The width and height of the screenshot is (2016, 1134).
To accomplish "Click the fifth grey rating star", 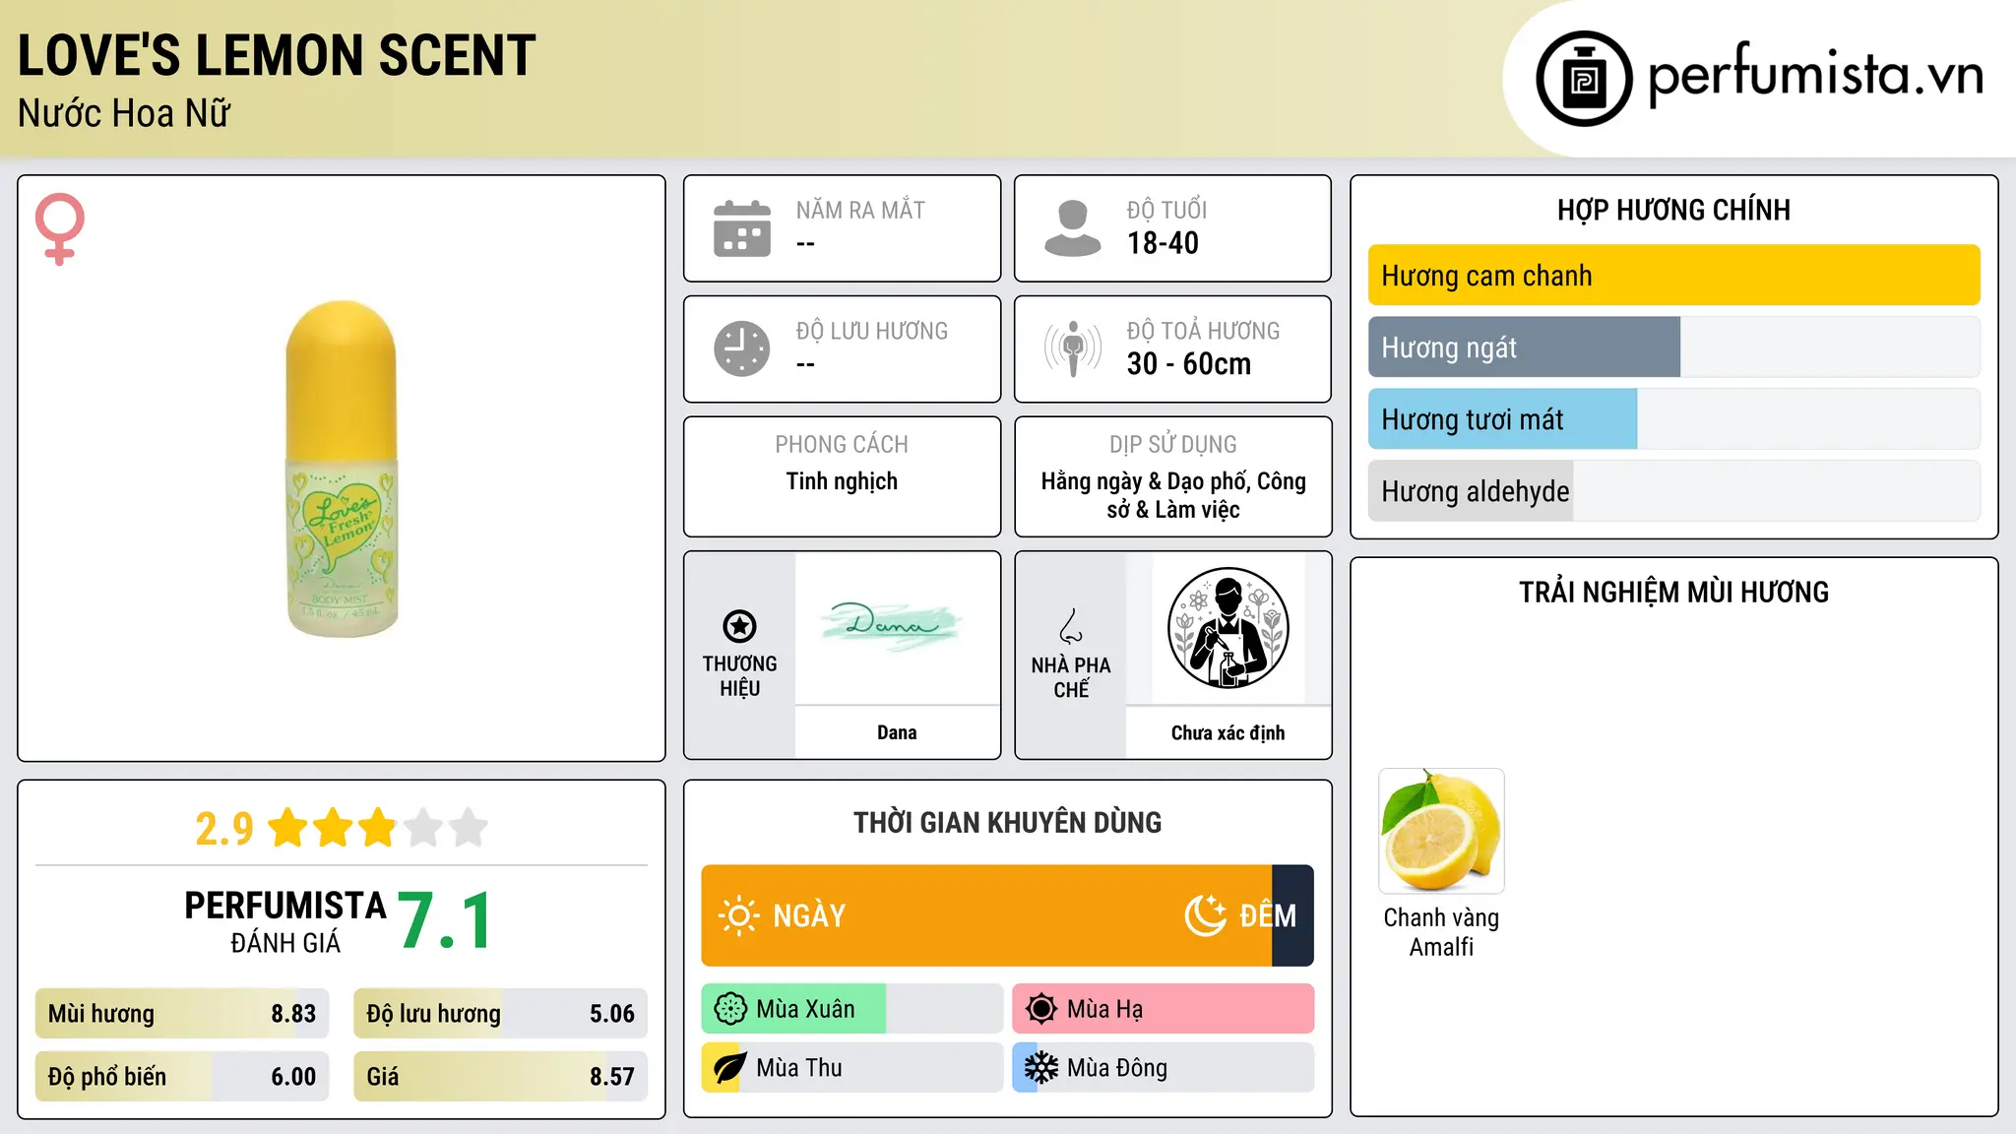I will [x=469, y=828].
